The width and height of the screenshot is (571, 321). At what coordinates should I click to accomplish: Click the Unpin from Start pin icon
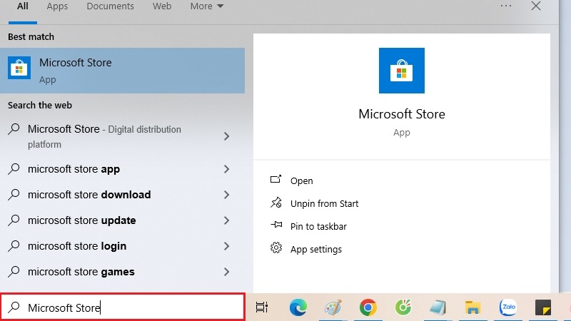tap(276, 203)
